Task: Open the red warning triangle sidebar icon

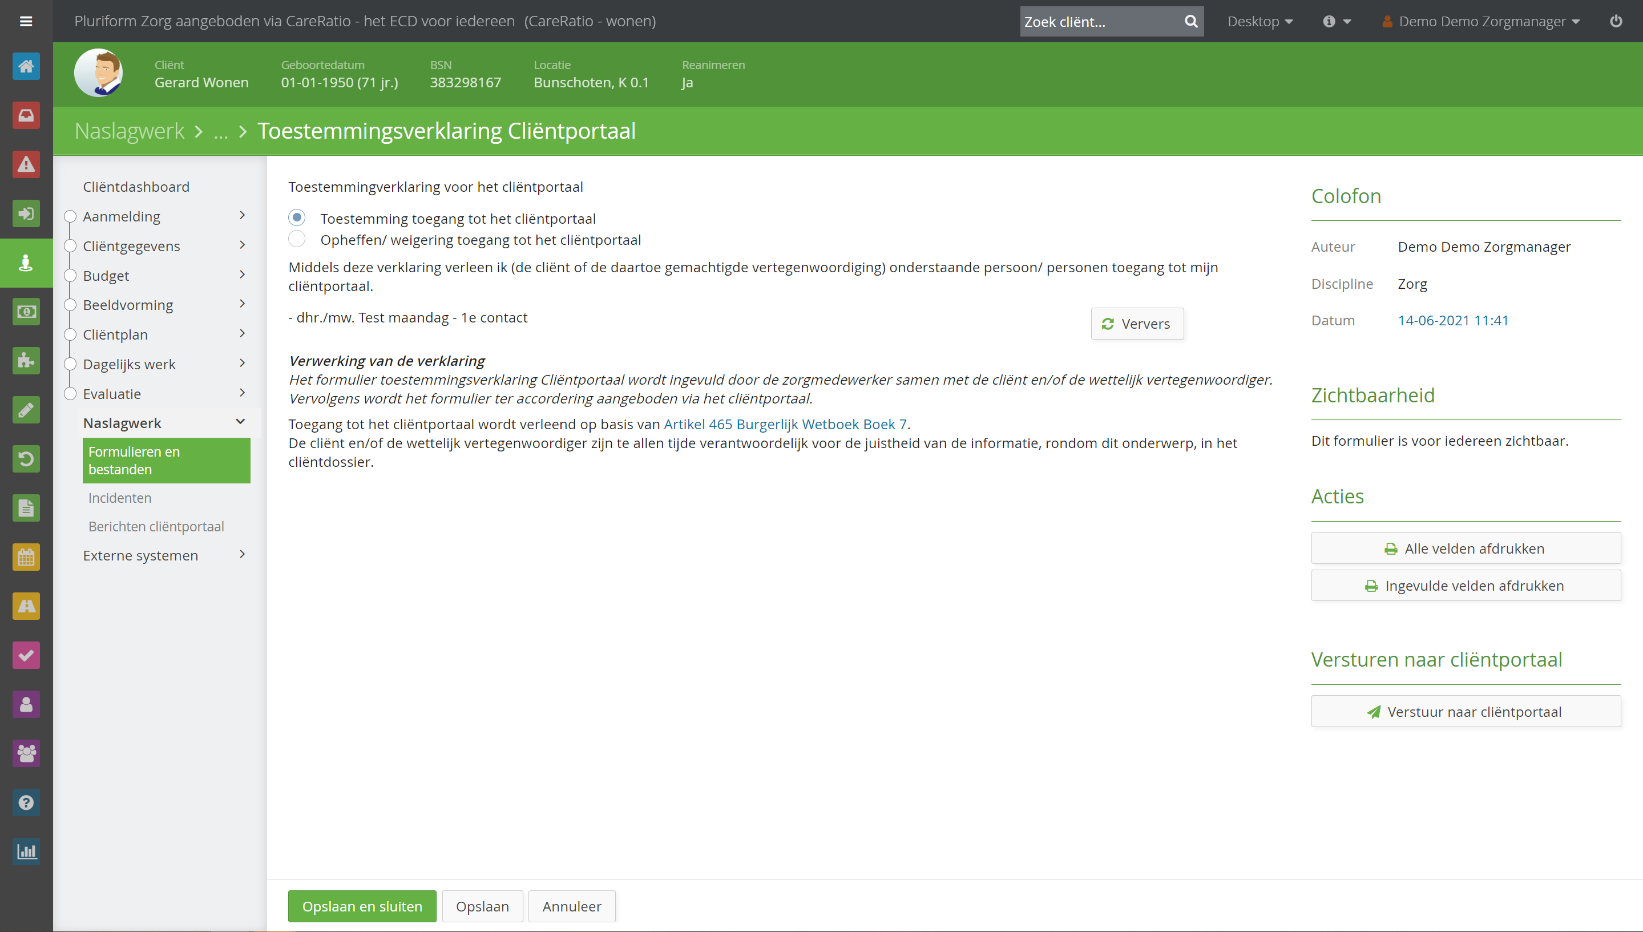Action: (26, 164)
